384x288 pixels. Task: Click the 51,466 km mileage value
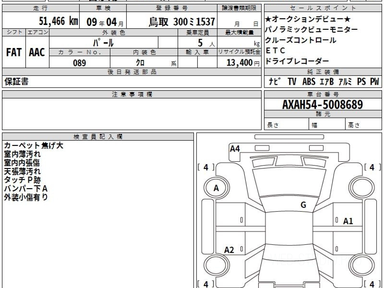click(58, 21)
